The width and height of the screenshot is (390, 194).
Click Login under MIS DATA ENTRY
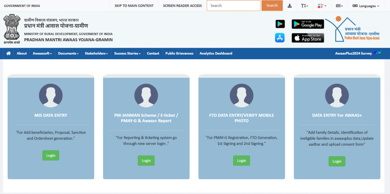pos(51,156)
